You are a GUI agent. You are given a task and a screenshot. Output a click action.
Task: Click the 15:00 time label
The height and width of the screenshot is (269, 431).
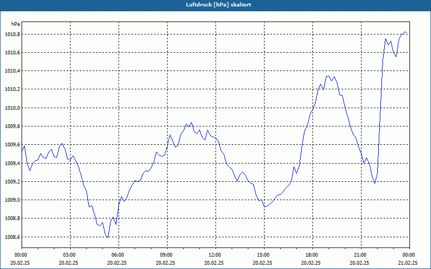(264, 255)
